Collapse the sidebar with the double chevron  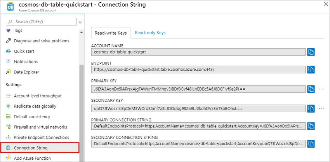tap(80, 22)
